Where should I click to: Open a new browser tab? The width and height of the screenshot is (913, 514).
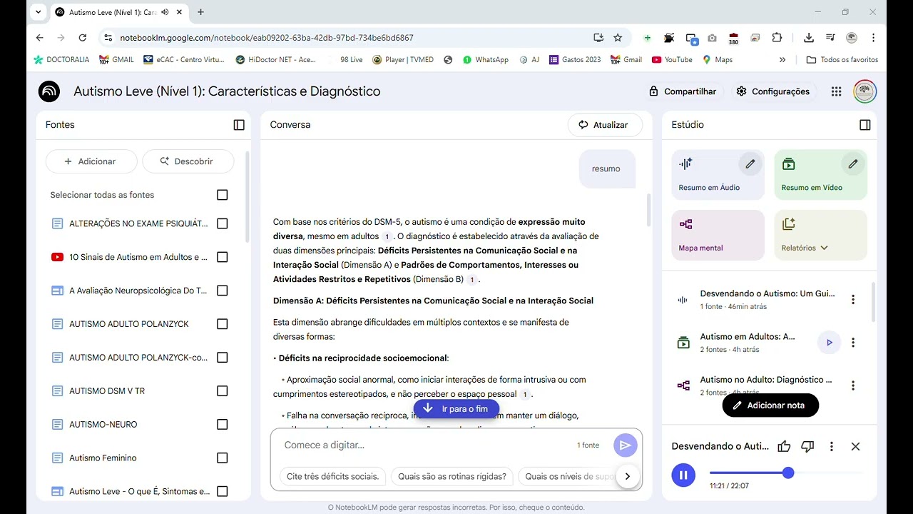[x=201, y=12]
